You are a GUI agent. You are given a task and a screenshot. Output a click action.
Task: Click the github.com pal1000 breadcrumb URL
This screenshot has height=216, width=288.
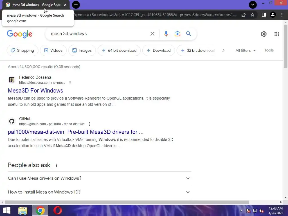52,124
